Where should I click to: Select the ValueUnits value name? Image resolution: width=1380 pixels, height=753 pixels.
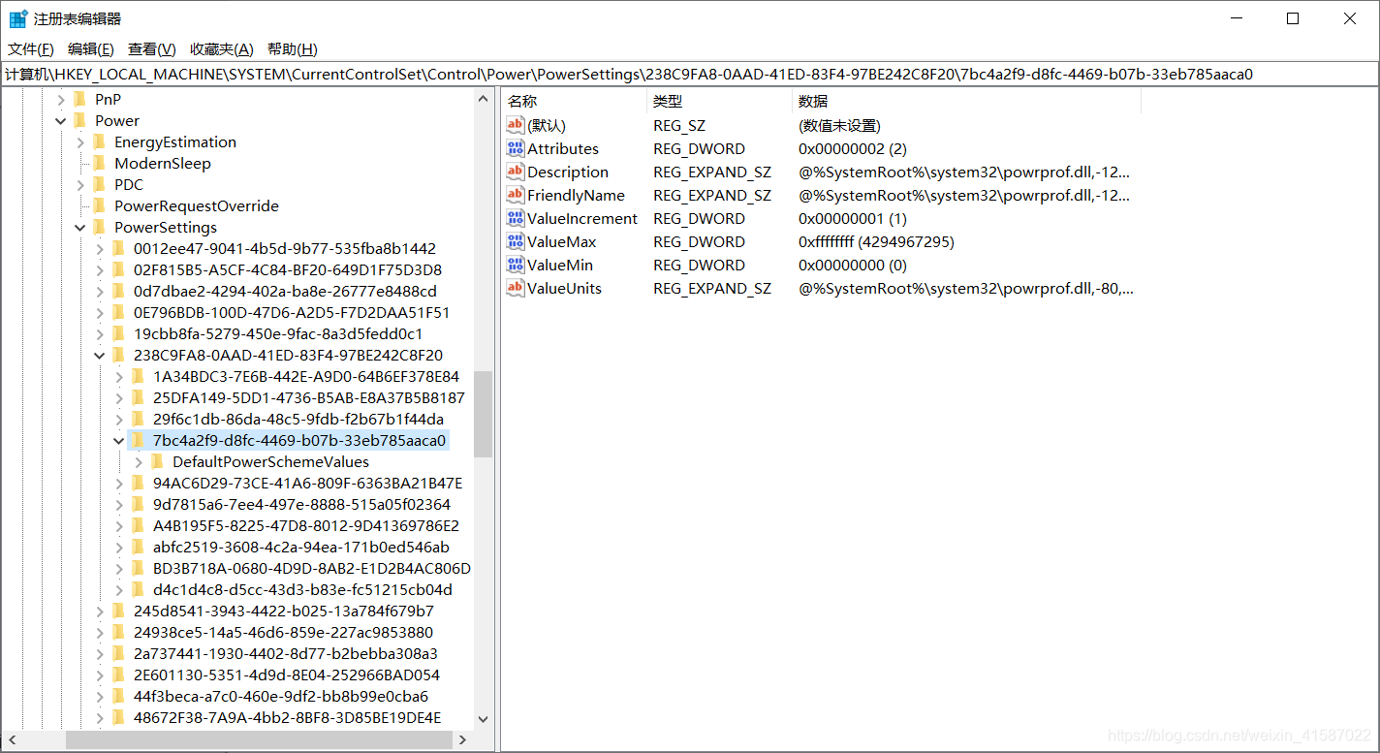point(565,289)
